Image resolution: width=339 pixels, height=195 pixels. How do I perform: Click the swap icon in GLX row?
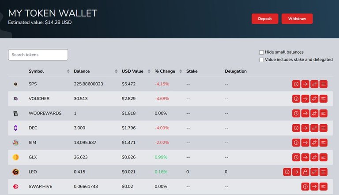[314, 158]
